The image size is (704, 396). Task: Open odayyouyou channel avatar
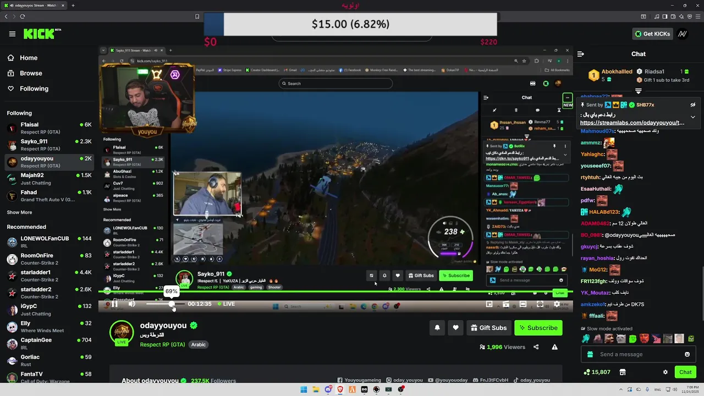(122, 332)
